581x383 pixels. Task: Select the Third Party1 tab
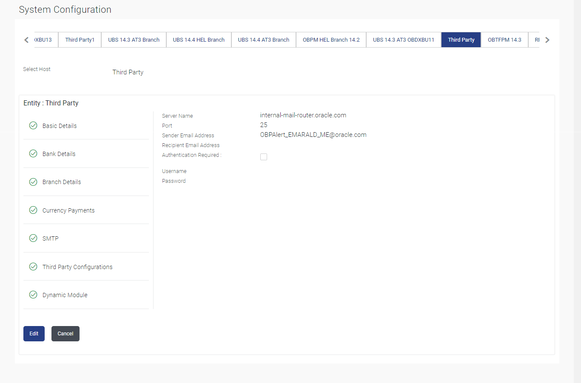coord(80,40)
